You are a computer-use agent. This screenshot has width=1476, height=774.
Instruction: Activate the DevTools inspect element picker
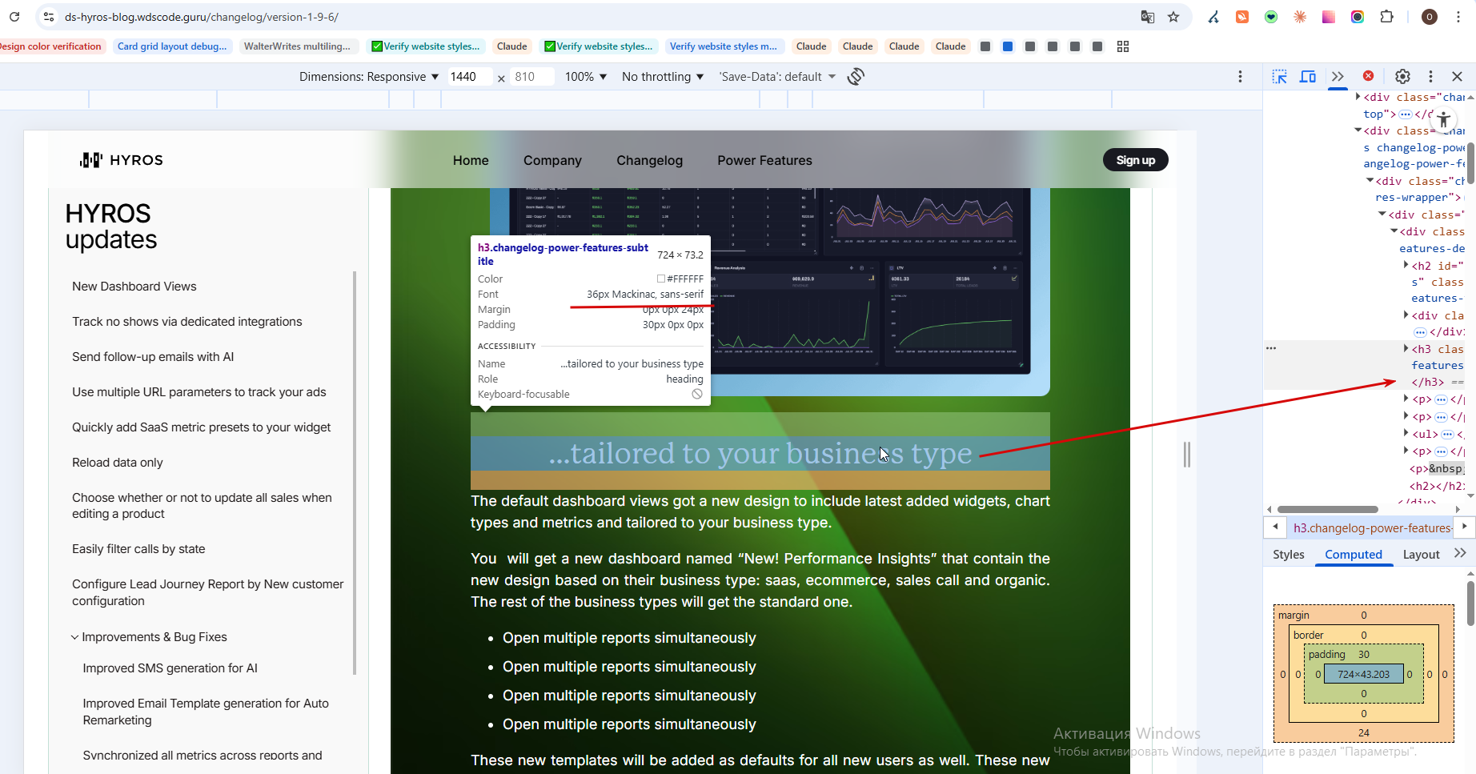click(x=1280, y=77)
